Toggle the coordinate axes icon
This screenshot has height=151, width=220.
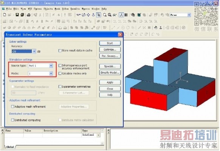coord(121,15)
